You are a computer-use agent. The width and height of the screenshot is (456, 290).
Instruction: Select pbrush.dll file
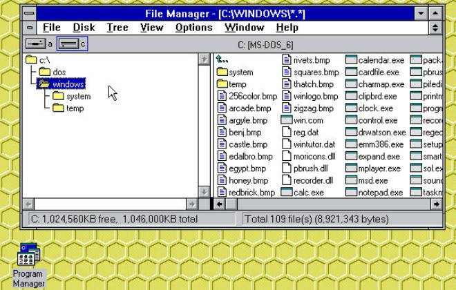tap(305, 168)
